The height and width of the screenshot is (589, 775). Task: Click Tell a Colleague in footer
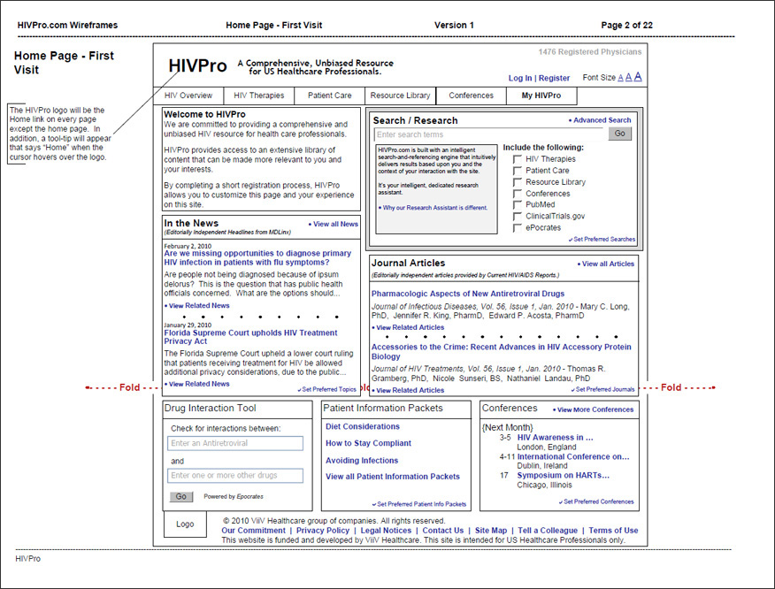(x=548, y=531)
